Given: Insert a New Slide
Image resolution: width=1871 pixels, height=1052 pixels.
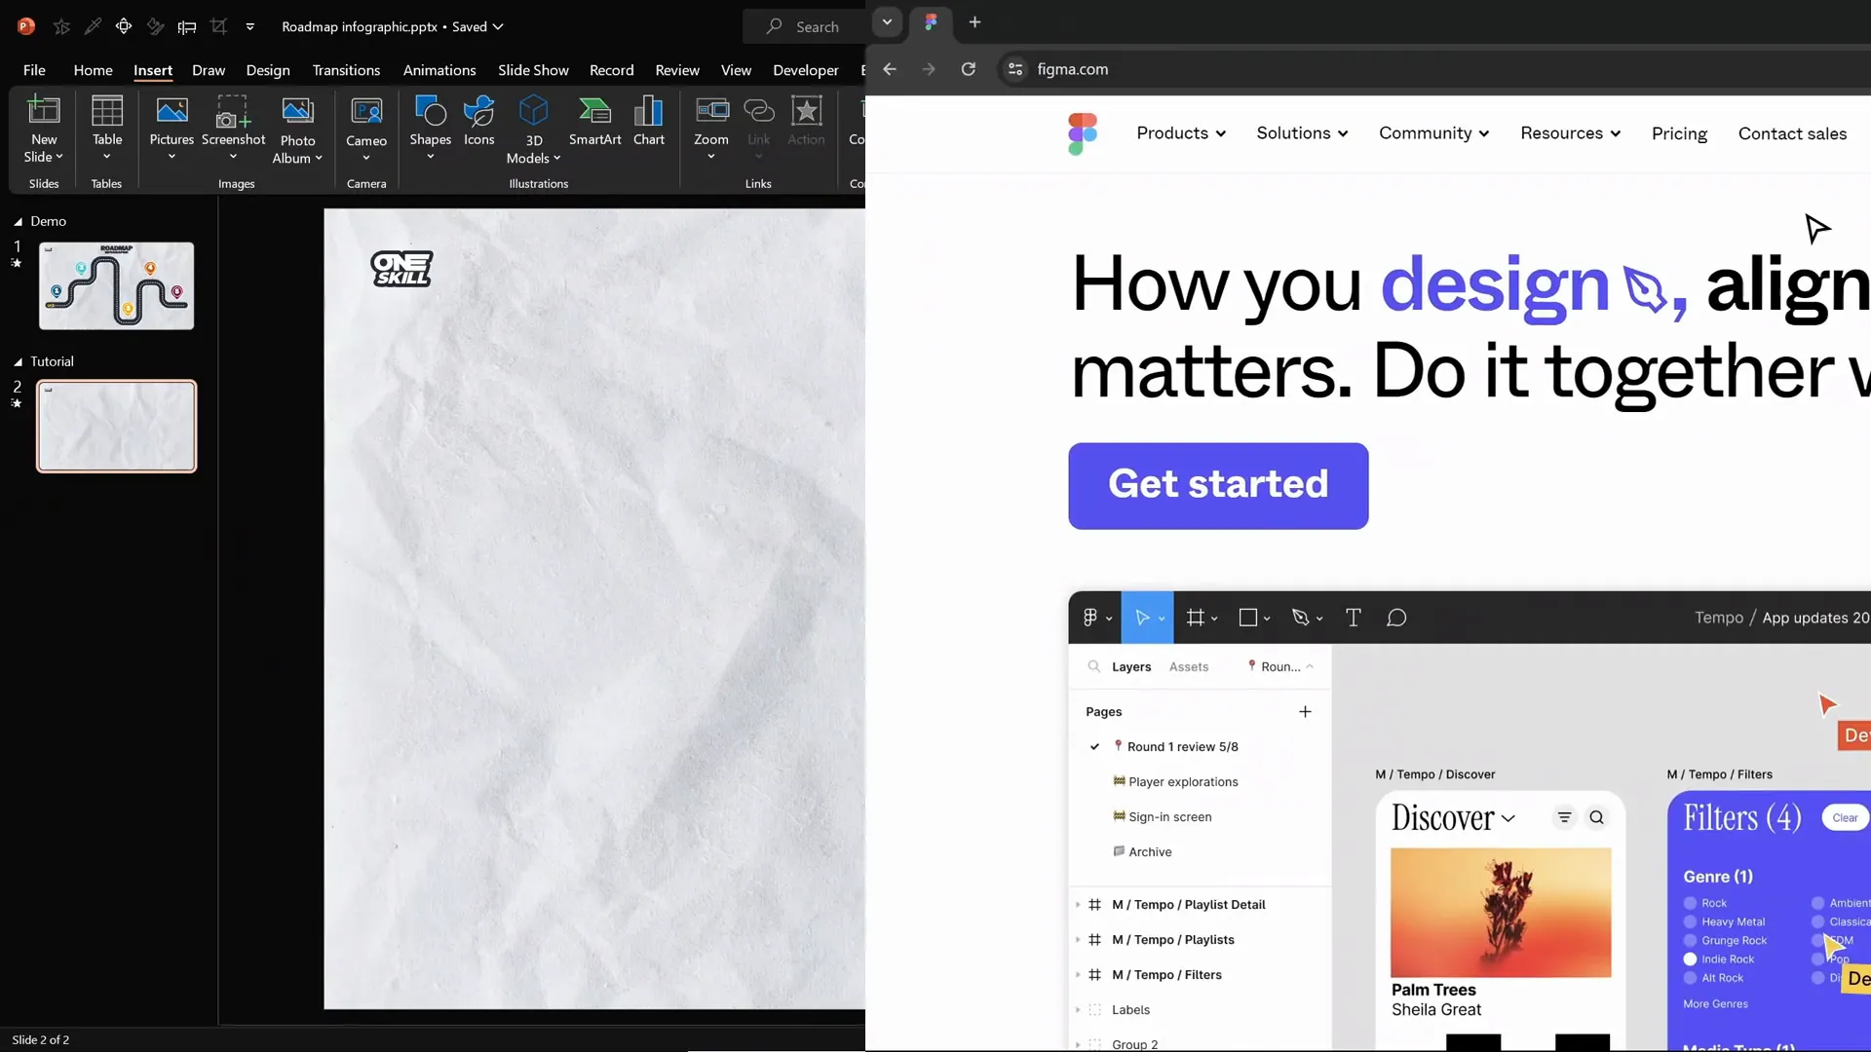Looking at the screenshot, I should (x=44, y=130).
